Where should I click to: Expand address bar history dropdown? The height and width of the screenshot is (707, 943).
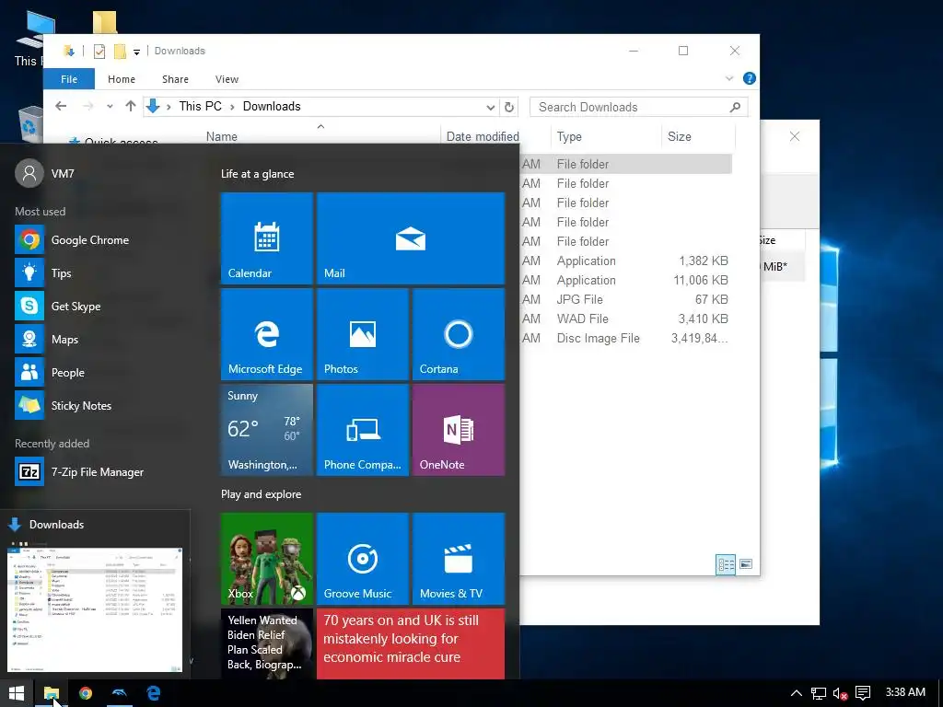[x=491, y=107]
